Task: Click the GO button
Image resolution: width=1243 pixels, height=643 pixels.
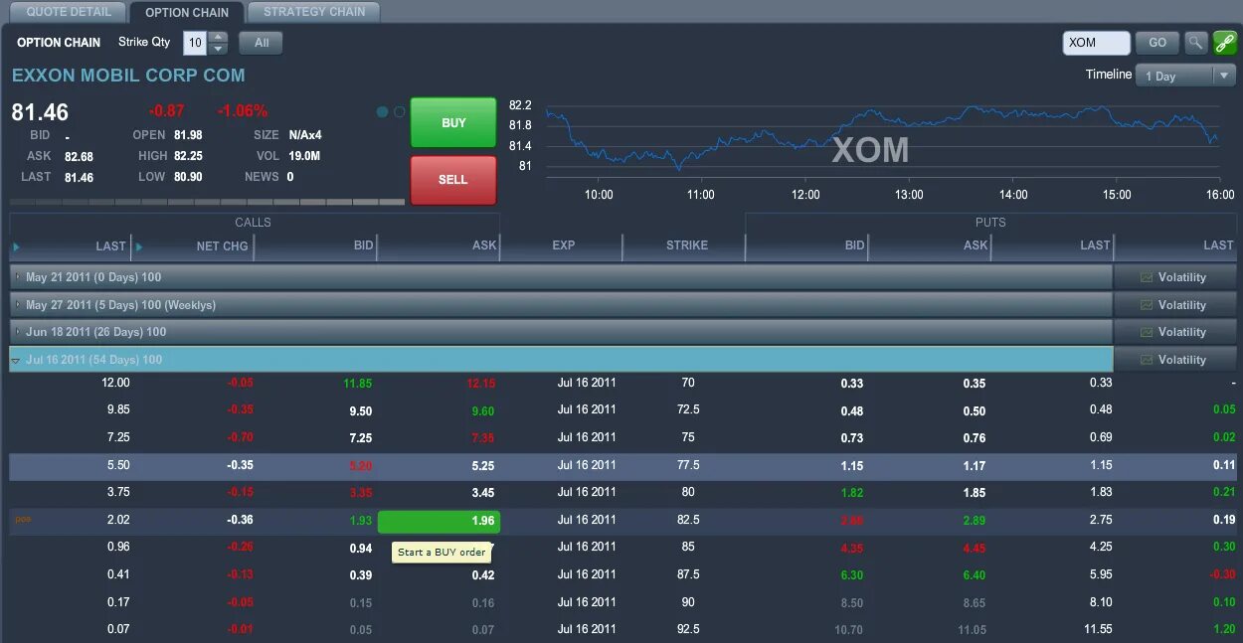Action: [x=1157, y=43]
